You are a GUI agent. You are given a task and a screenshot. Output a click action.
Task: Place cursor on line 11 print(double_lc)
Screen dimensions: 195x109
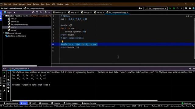(x=70, y=48)
